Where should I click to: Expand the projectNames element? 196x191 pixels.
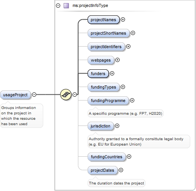(x=123, y=20)
